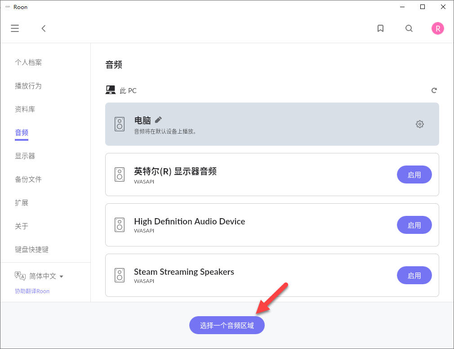Select the 音频 settings tab
The width and height of the screenshot is (454, 349).
(22, 133)
